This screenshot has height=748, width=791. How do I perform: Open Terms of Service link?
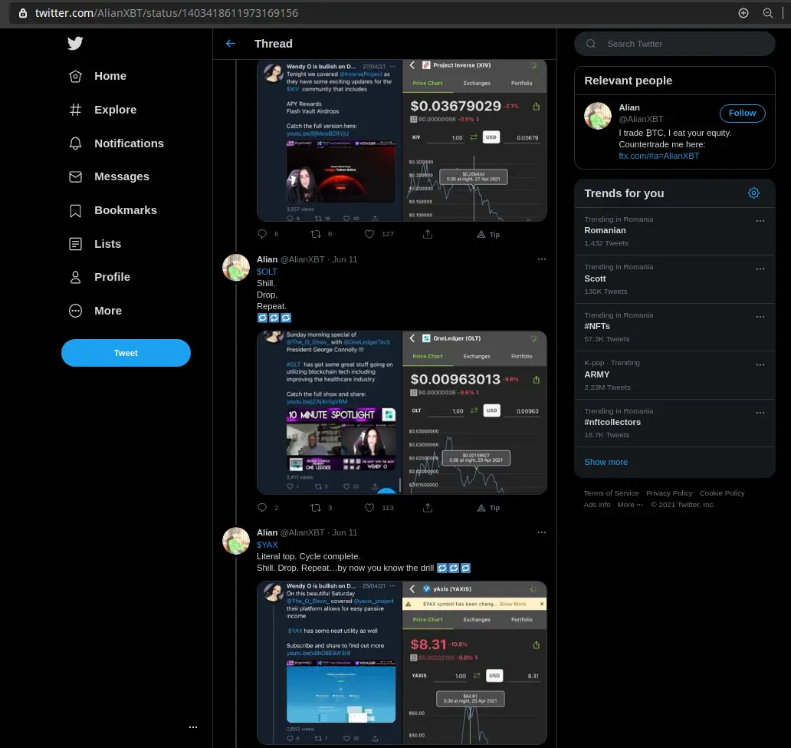[611, 493]
